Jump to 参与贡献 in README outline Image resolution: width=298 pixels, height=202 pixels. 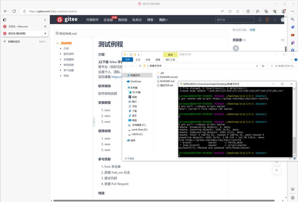(x=69, y=70)
